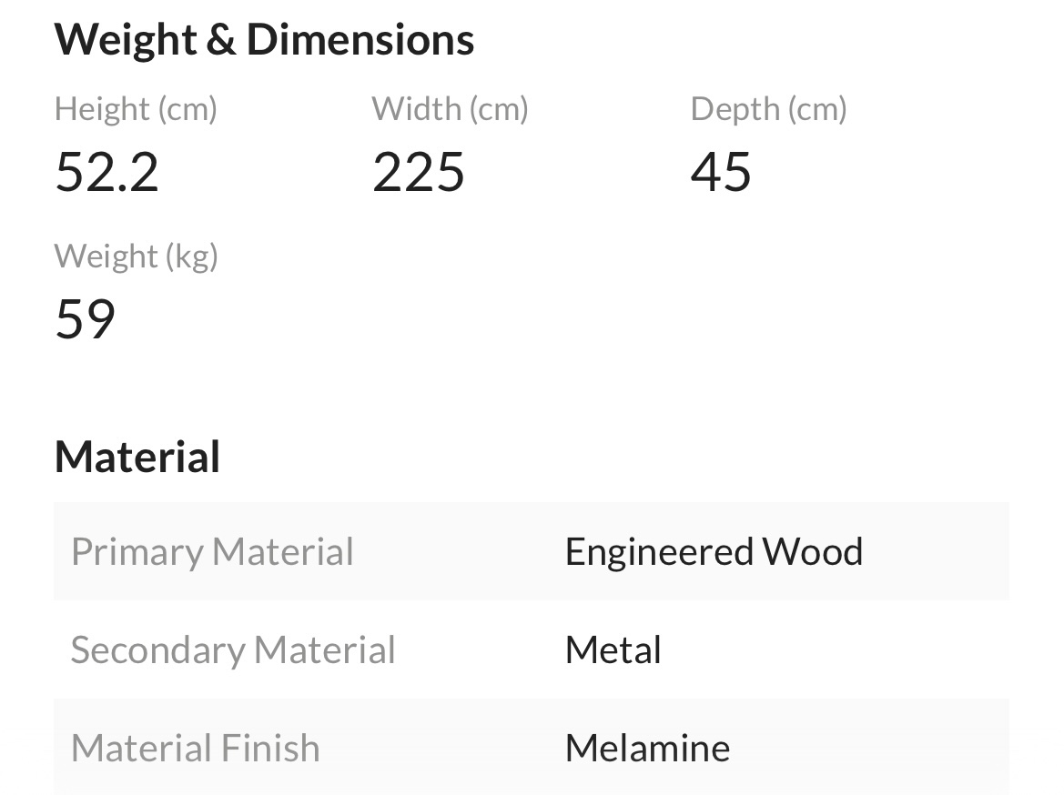The height and width of the screenshot is (795, 1064).
Task: Click the word Dimensions in the heading
Action: pyautogui.click(x=360, y=40)
